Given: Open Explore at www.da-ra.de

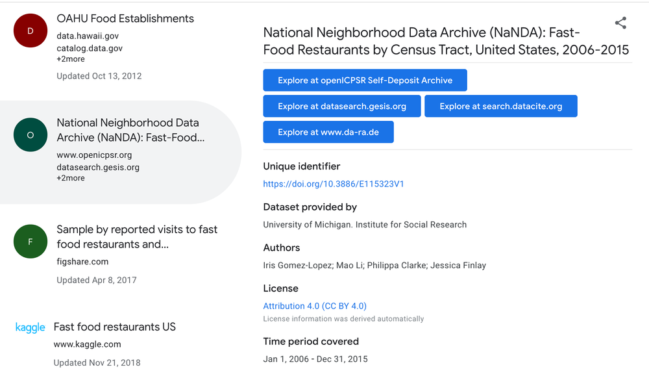Looking at the screenshot, I should (x=328, y=131).
